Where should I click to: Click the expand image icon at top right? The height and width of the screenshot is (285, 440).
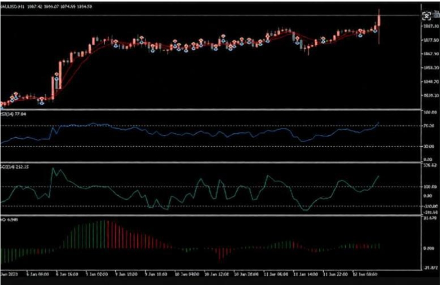click(x=427, y=16)
